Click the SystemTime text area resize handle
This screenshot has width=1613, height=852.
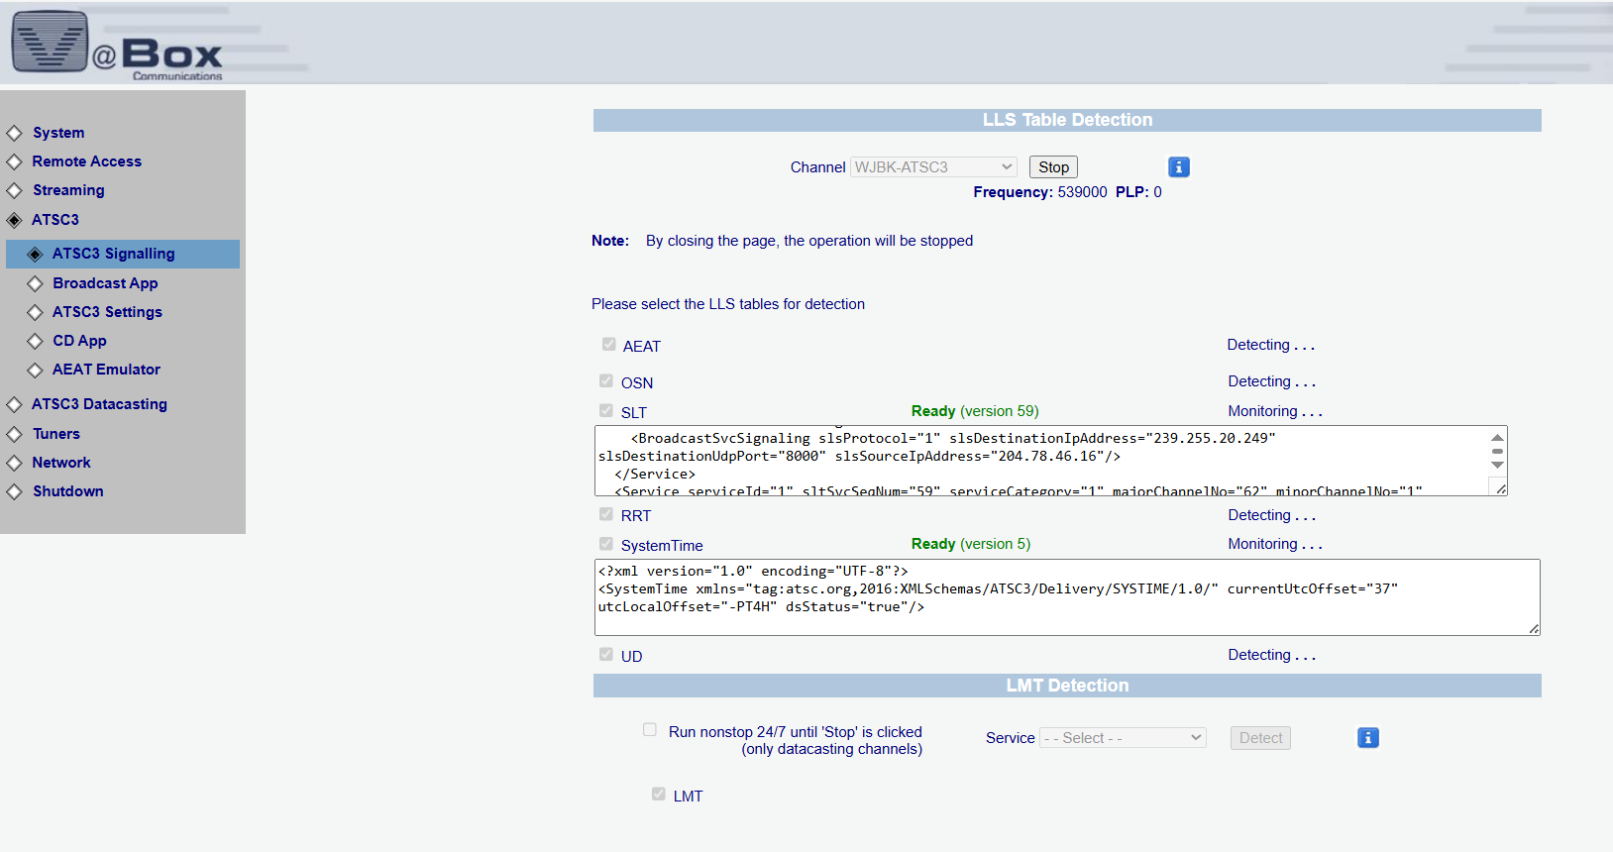point(1534,628)
